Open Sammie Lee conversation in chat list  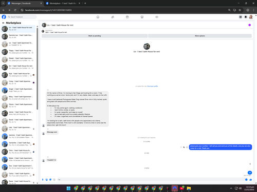[19, 36]
